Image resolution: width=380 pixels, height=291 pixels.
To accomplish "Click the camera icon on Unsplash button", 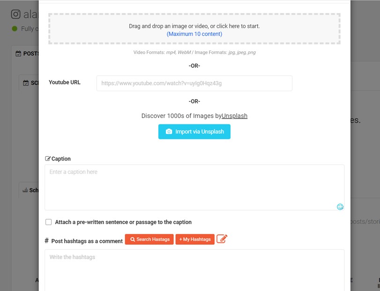I will coord(169,131).
